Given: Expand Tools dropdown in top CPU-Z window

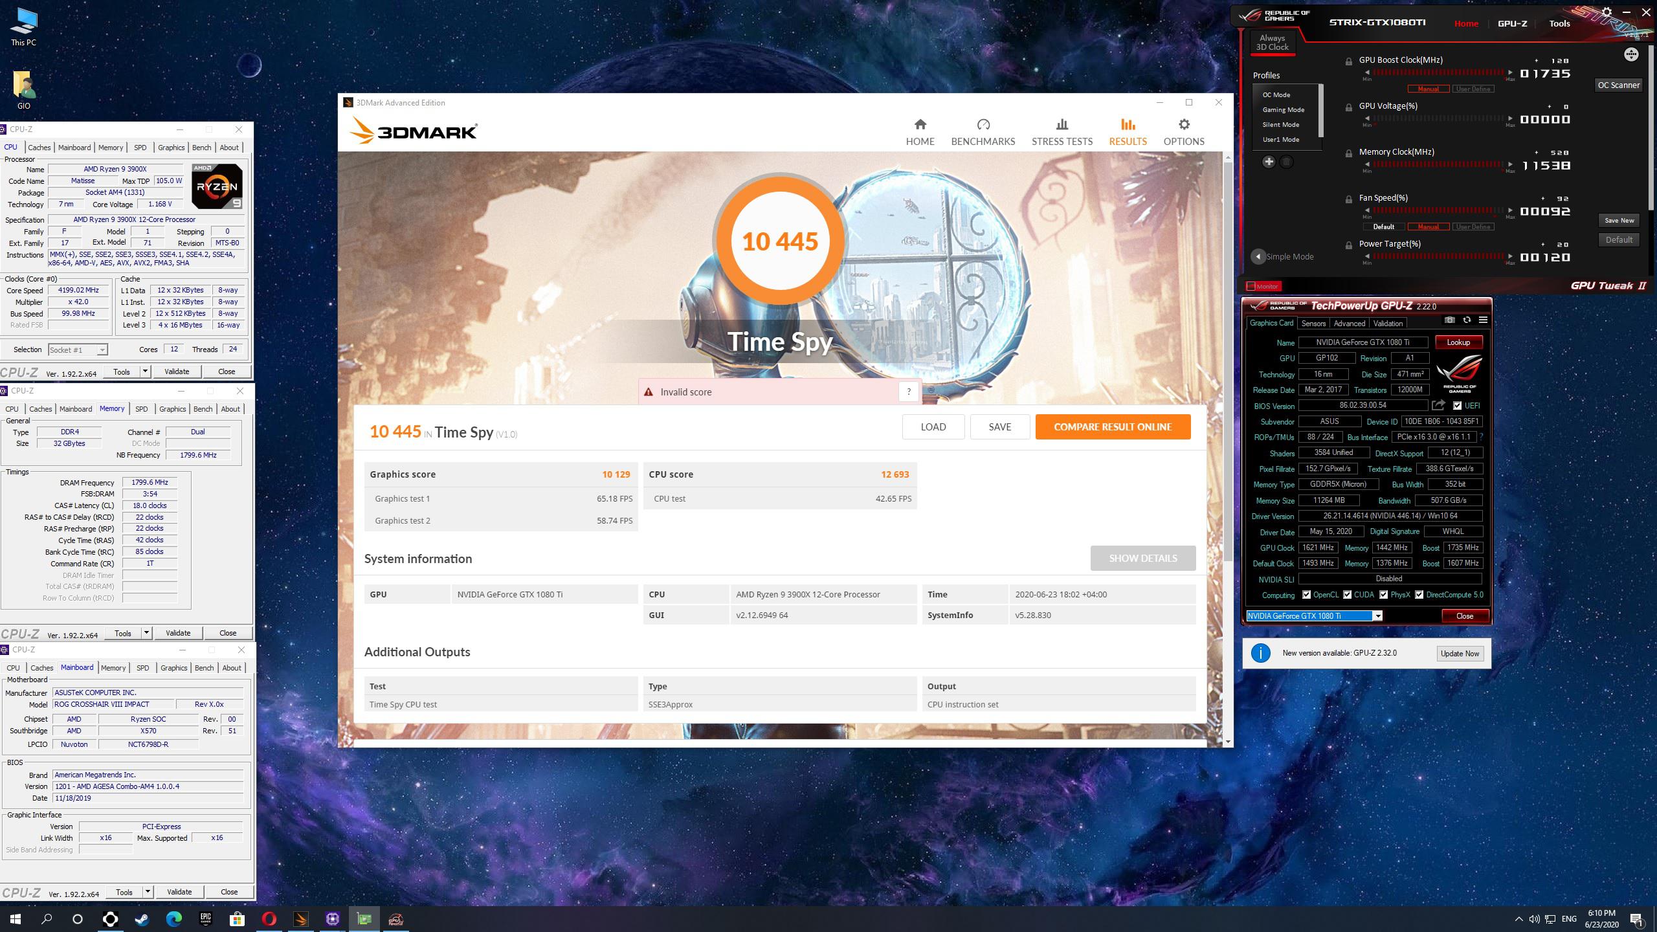Looking at the screenshot, I should (x=145, y=372).
